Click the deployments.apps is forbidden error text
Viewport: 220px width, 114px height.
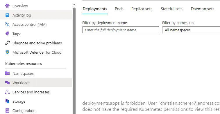151,103
